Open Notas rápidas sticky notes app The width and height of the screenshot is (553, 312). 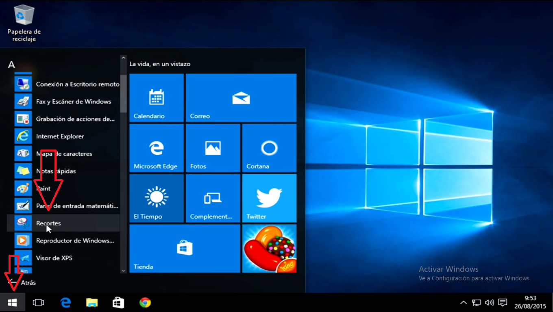click(x=63, y=171)
